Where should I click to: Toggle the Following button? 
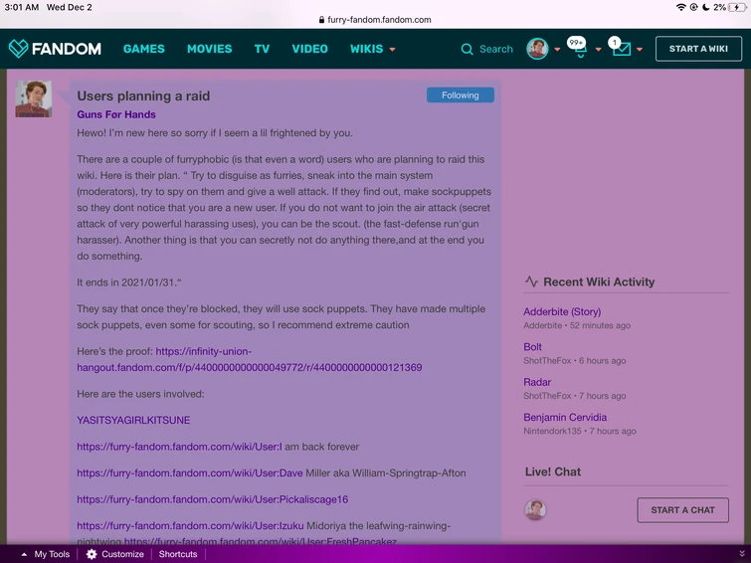[461, 94]
